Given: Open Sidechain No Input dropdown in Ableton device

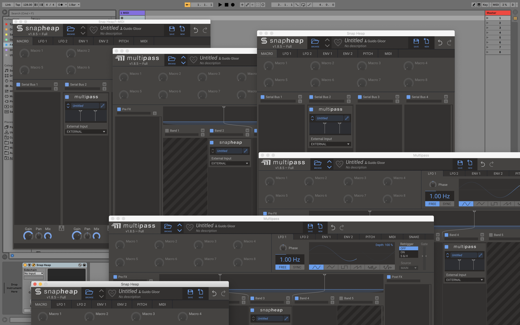Looking at the screenshot, I should [34, 273].
